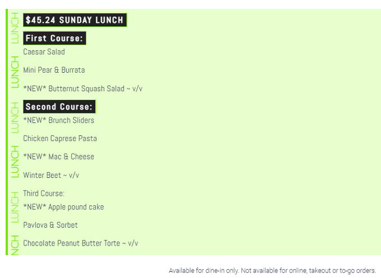381x278 pixels.
Task: Choose Caesar Salad menu item
Action: point(44,52)
